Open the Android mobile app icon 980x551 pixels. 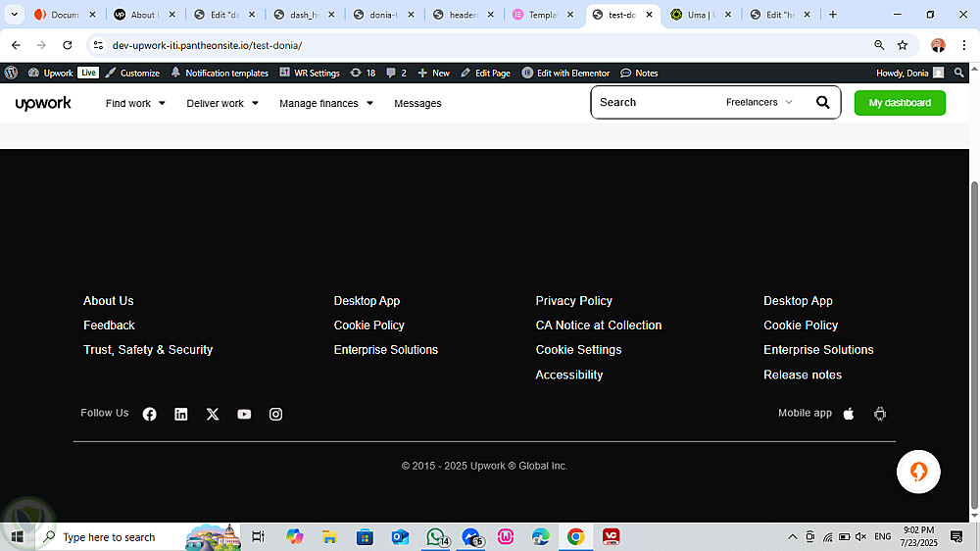point(880,414)
